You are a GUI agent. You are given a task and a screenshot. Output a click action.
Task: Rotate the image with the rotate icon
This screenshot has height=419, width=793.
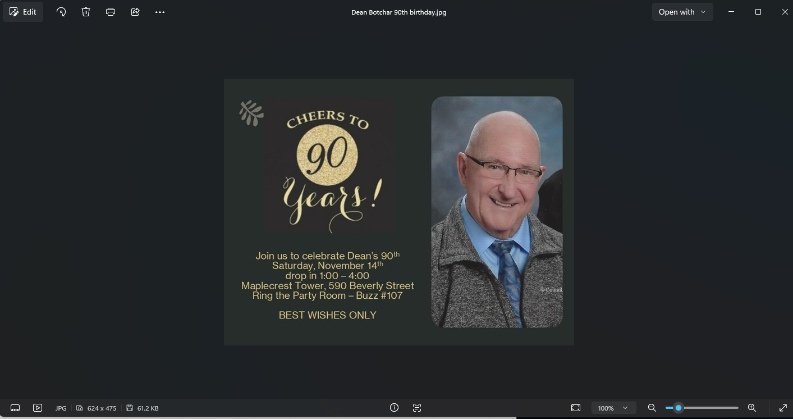(61, 12)
